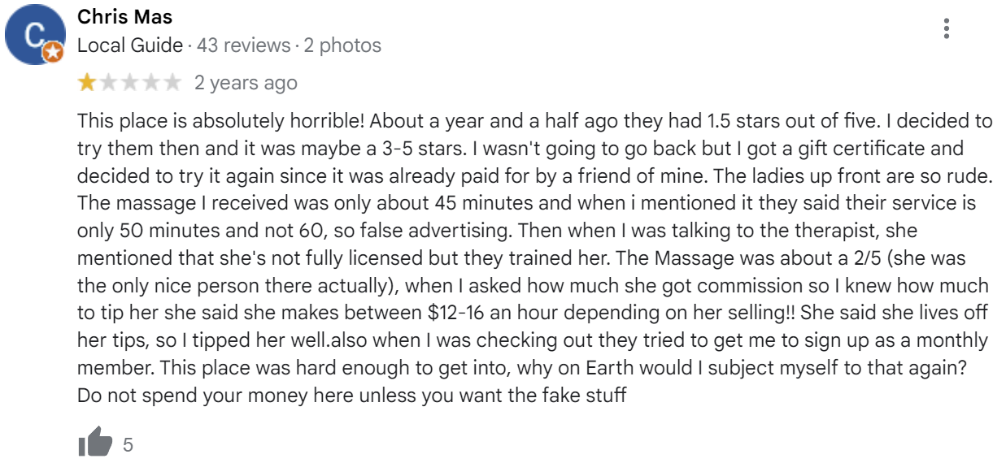Click the 2 years ago timestamp

coord(246,83)
